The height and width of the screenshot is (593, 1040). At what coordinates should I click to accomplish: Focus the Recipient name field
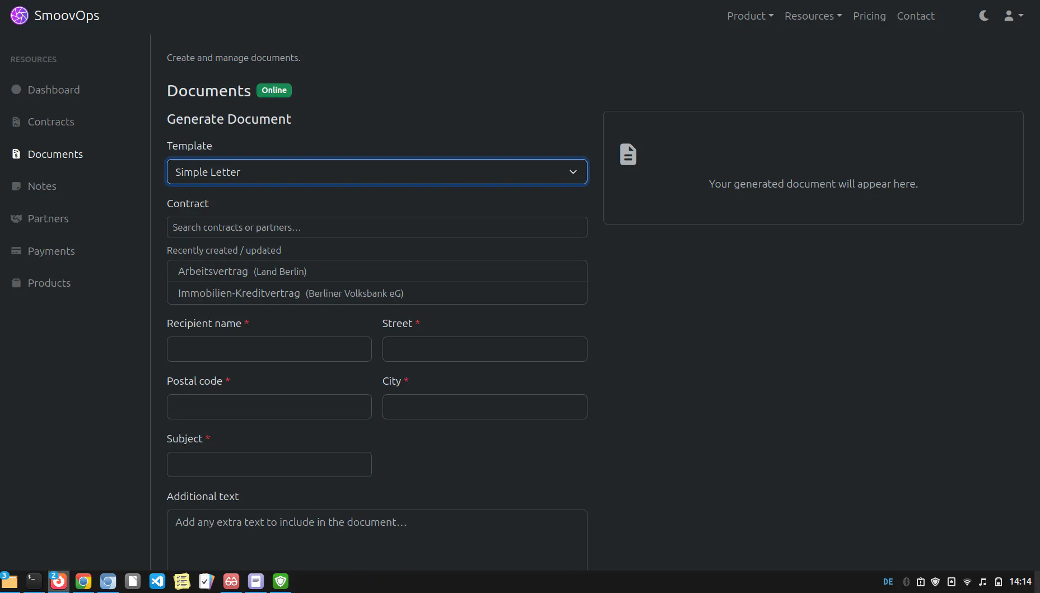(269, 349)
